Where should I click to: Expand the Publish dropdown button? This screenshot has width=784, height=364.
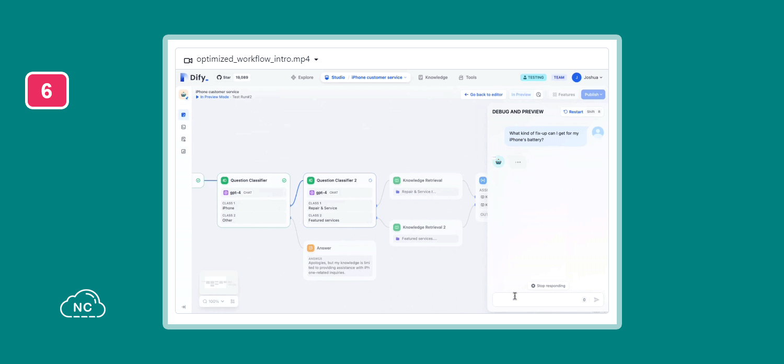click(593, 95)
